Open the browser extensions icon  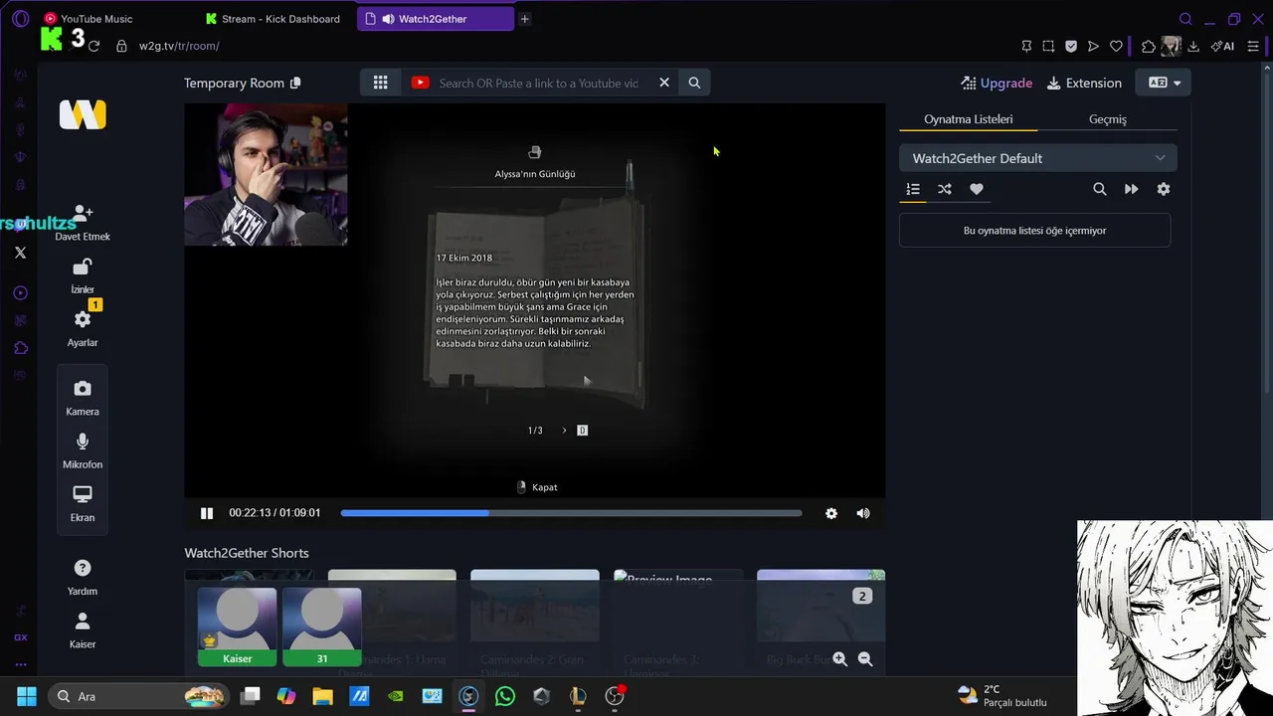click(x=1149, y=46)
